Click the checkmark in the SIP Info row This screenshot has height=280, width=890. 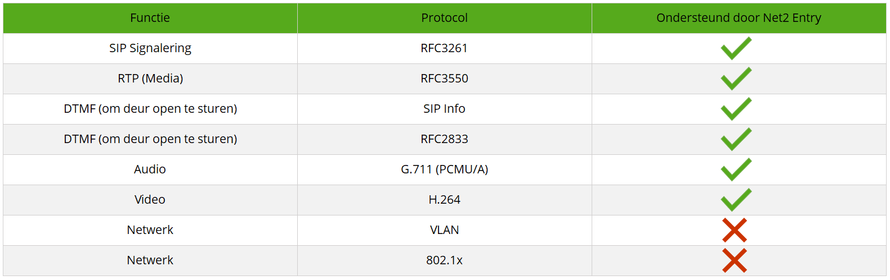736,109
